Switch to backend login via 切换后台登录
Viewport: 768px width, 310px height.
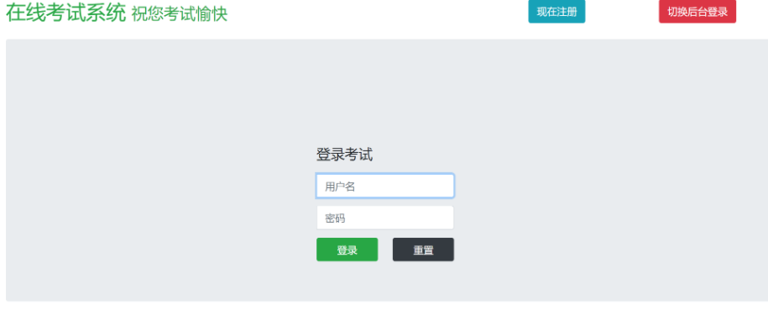click(x=697, y=12)
